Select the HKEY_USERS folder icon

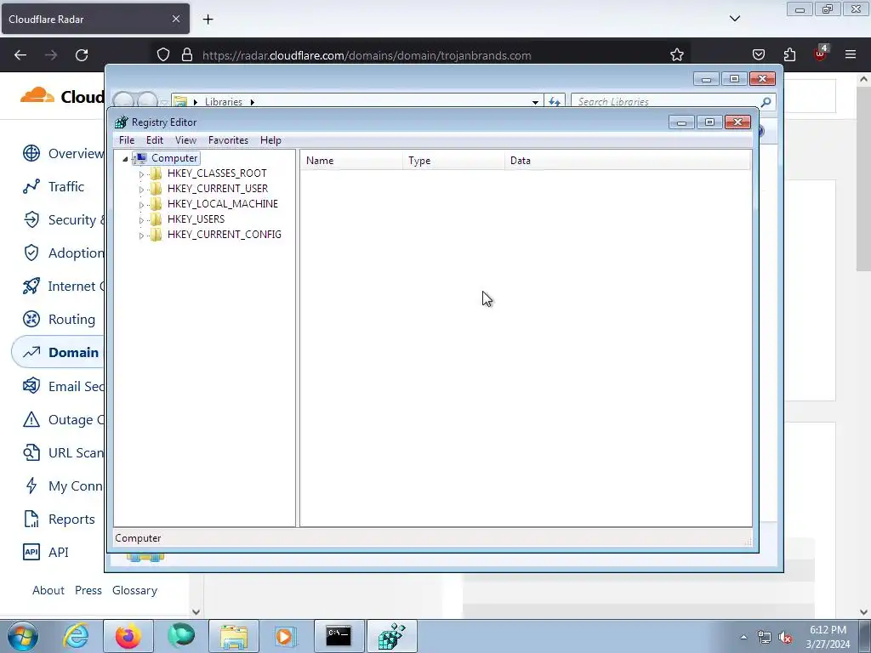157,219
